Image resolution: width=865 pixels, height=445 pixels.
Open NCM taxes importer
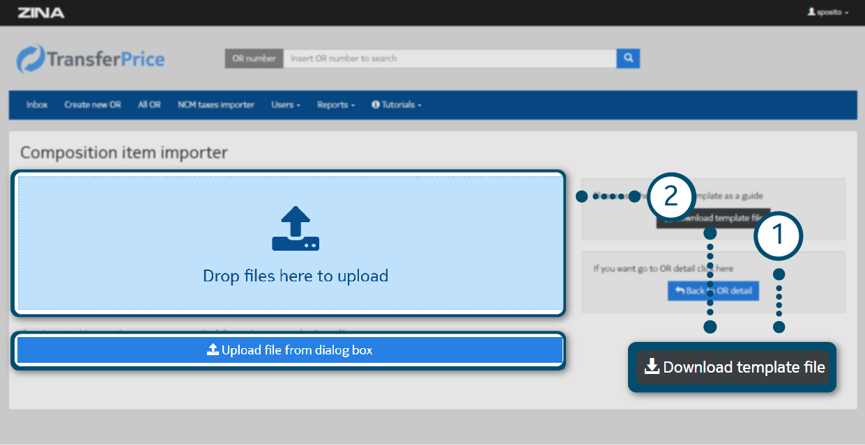pyautogui.click(x=216, y=105)
